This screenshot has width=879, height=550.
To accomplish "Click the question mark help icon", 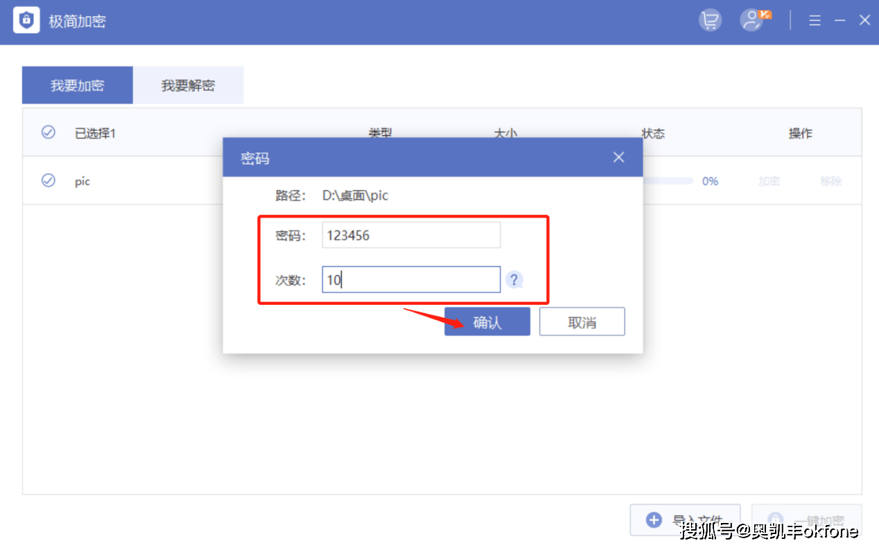I will click(x=514, y=280).
